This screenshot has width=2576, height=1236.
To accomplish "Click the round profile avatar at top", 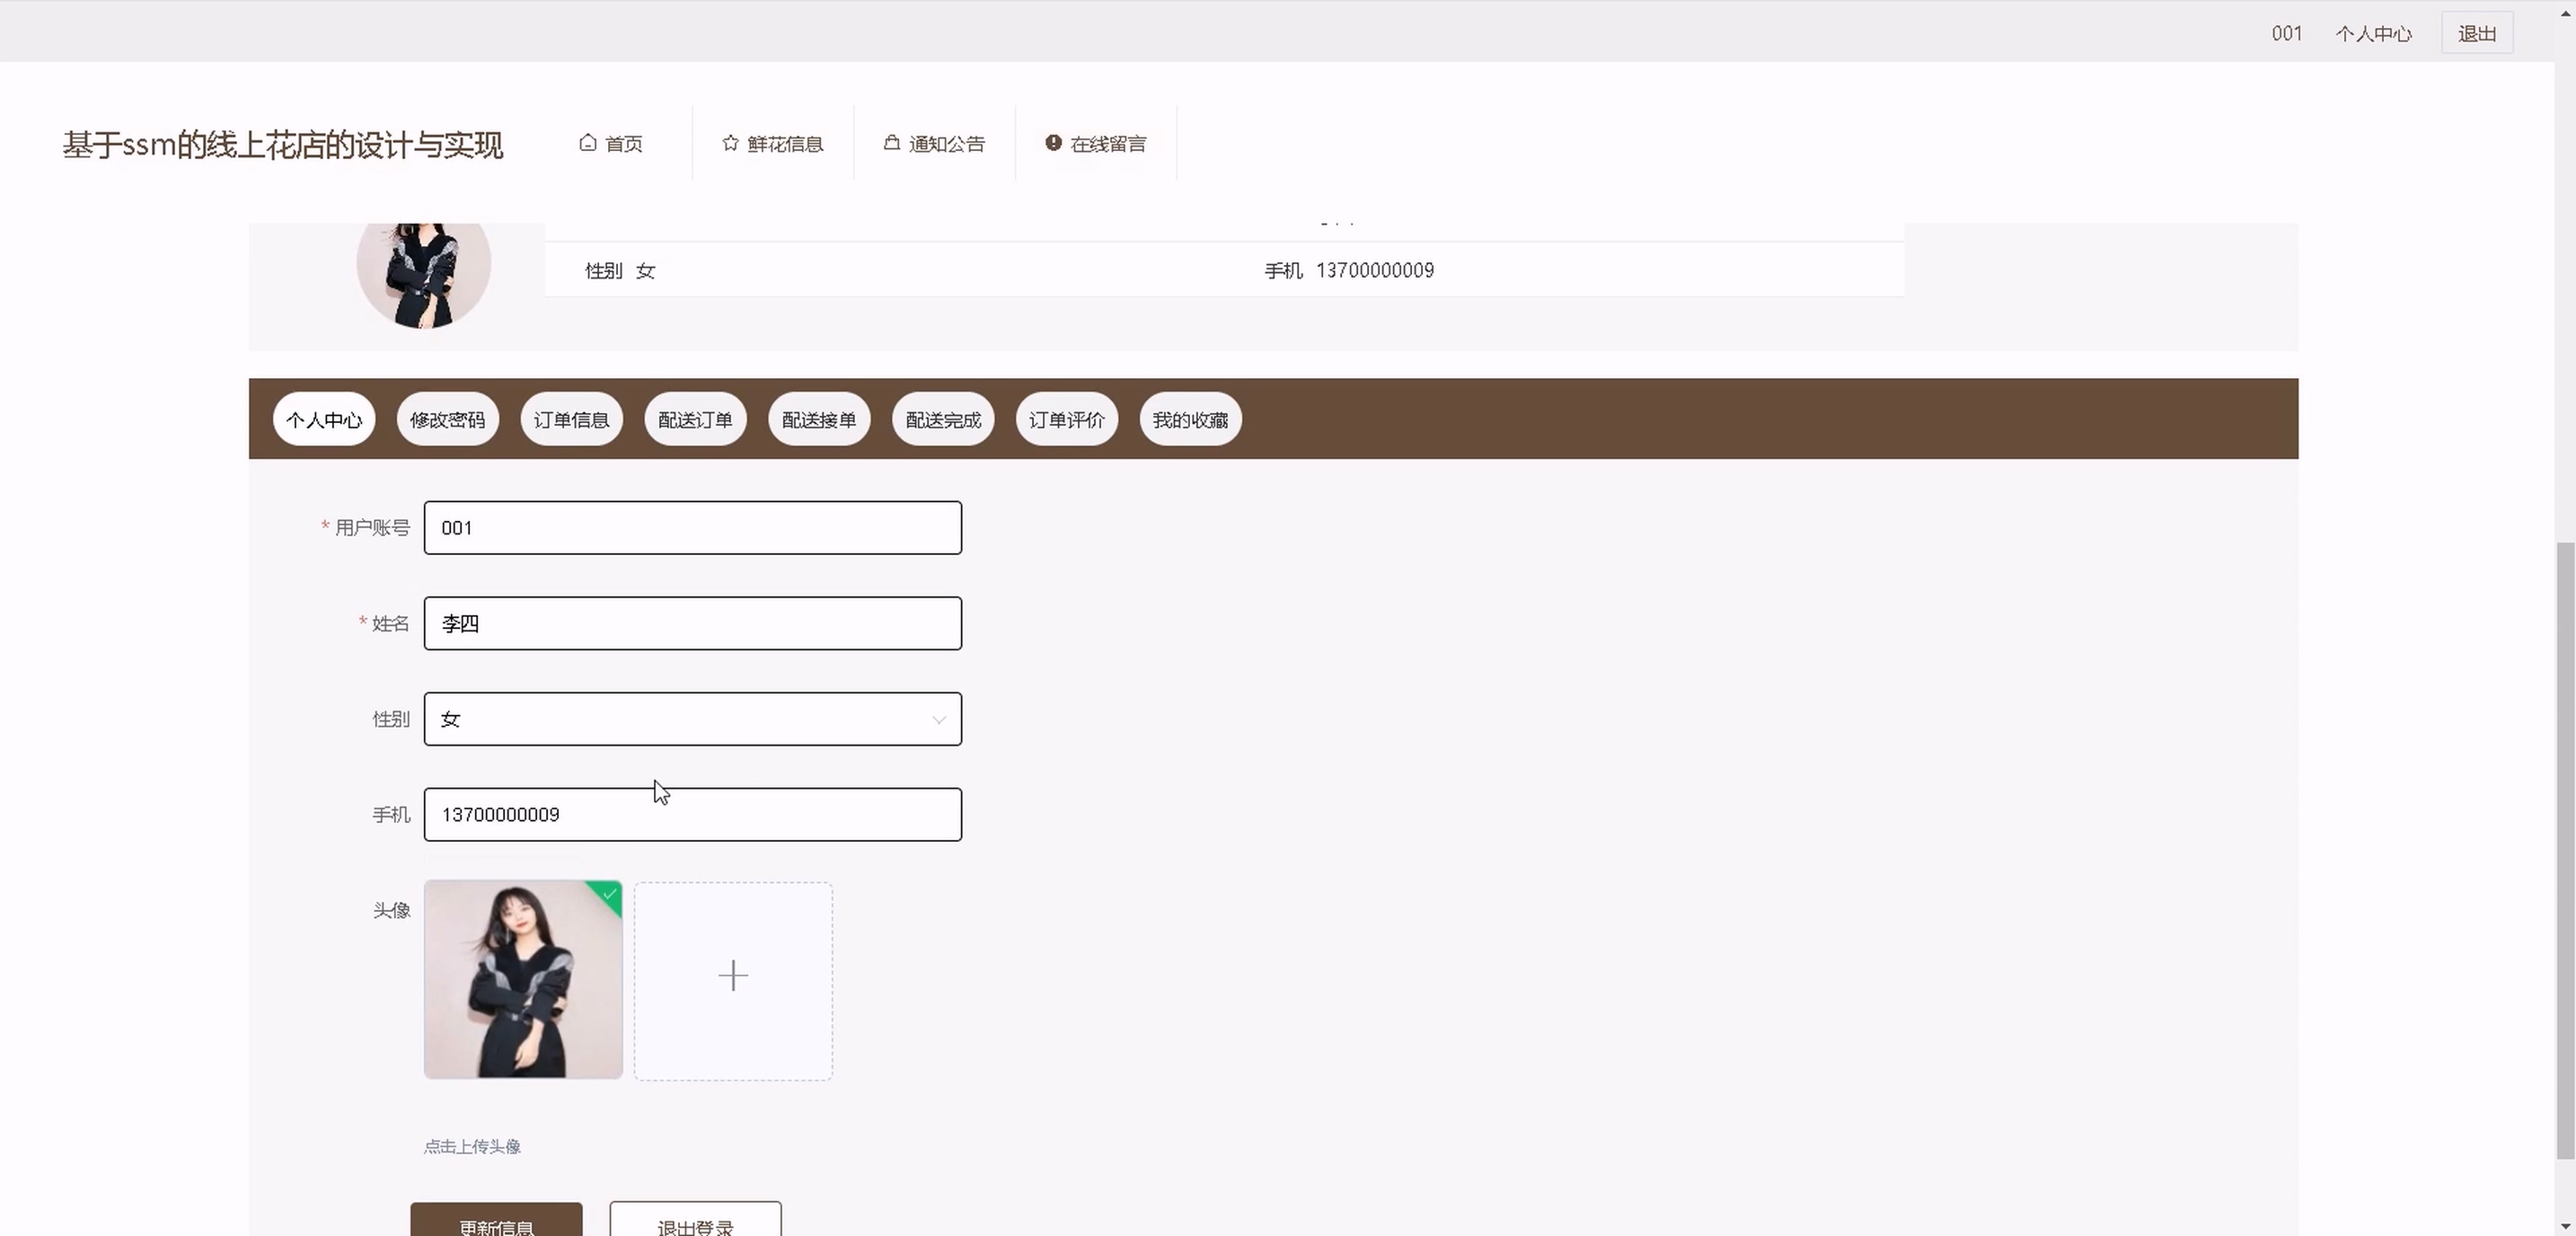I will (424, 275).
